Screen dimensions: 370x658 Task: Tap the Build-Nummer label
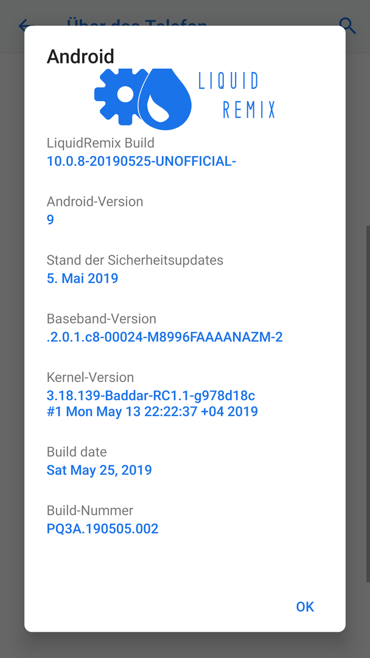coord(90,511)
